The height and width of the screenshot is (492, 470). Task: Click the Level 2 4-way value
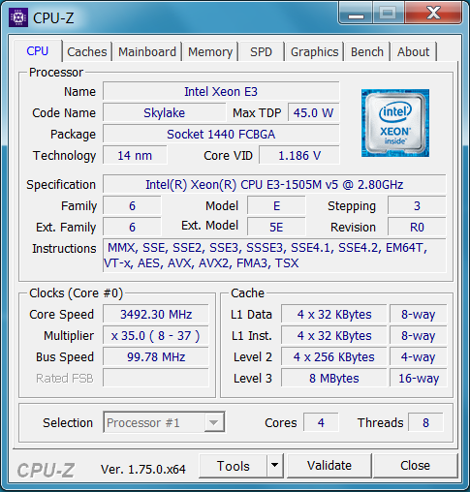click(x=419, y=356)
